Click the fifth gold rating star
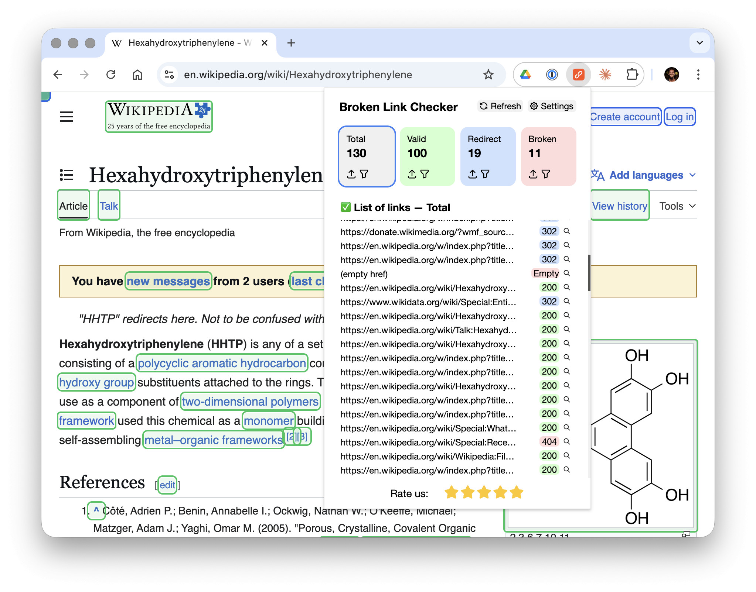 coord(516,492)
